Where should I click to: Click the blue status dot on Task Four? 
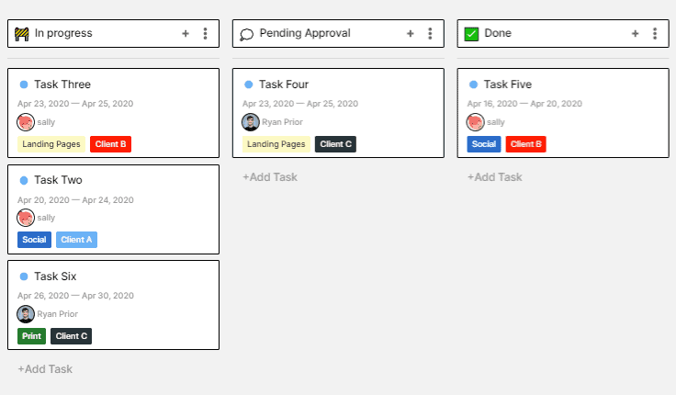(249, 85)
